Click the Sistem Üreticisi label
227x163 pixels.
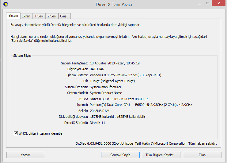77,87
